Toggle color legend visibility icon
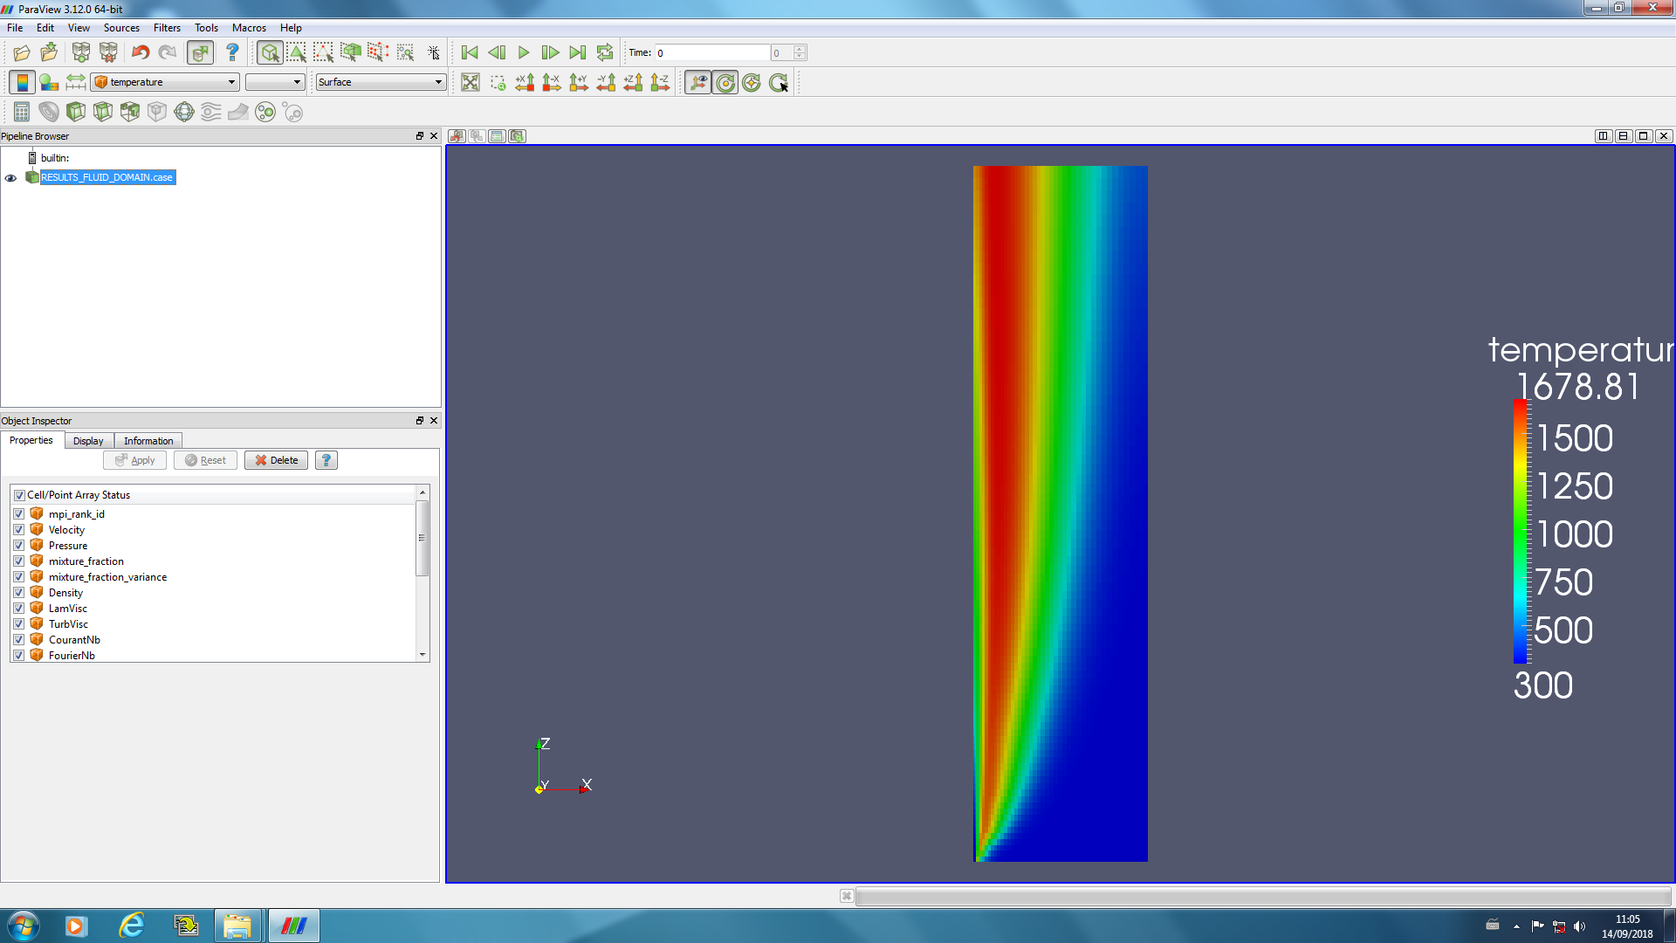Screen dimensions: 1676x943 pyautogui.click(x=22, y=82)
